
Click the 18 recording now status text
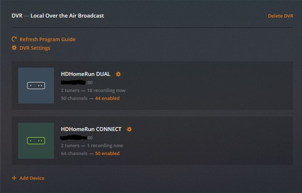(x=106, y=90)
